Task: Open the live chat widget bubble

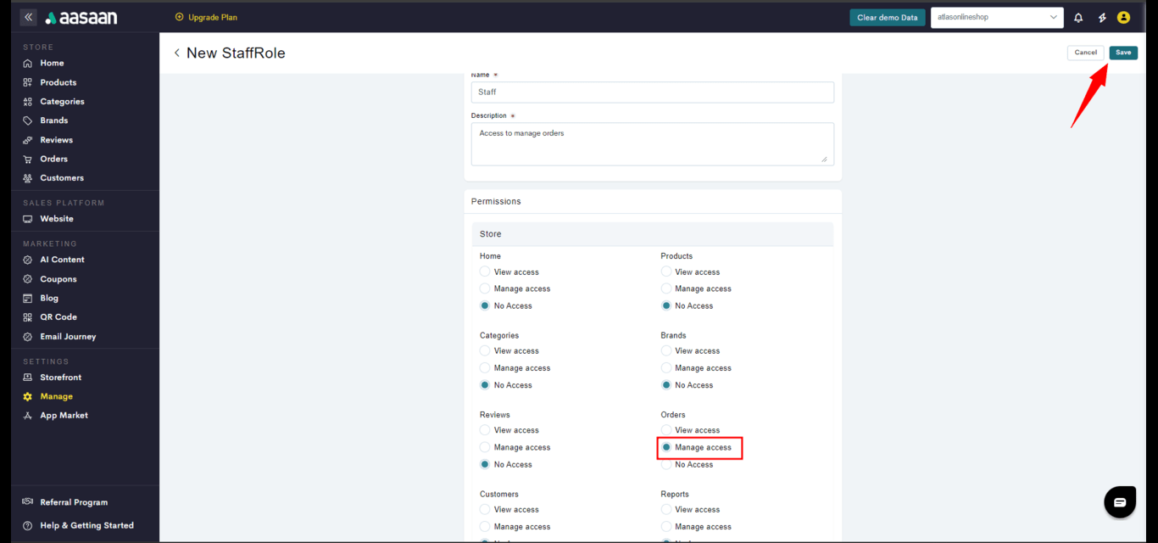Action: [x=1119, y=501]
